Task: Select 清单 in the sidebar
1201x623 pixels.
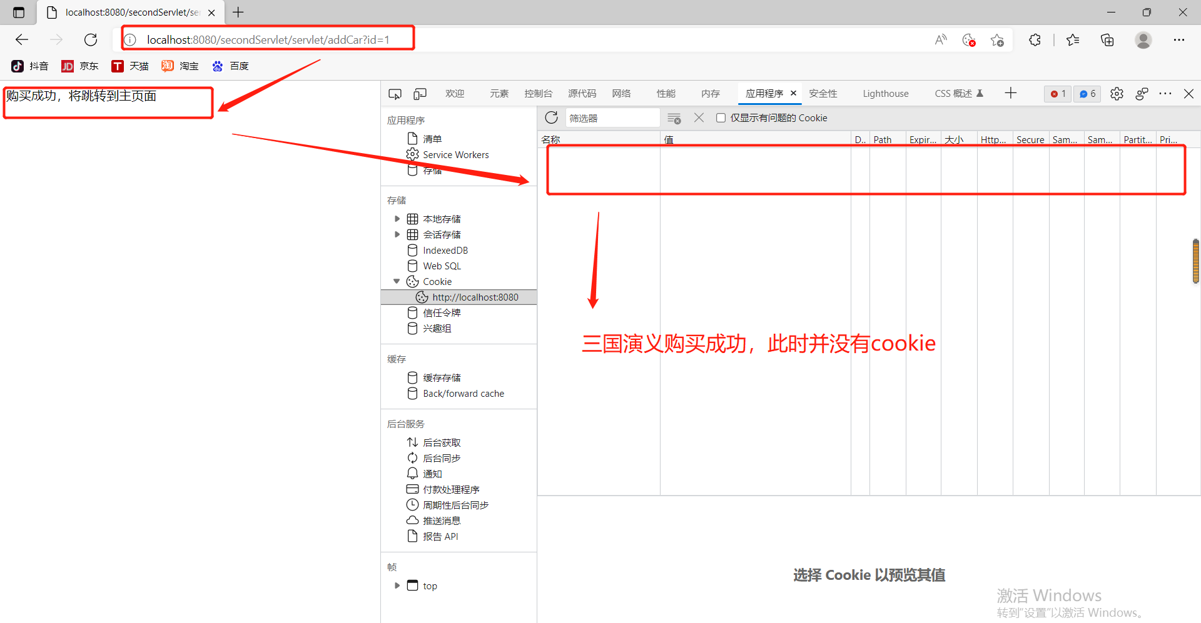Action: point(432,139)
